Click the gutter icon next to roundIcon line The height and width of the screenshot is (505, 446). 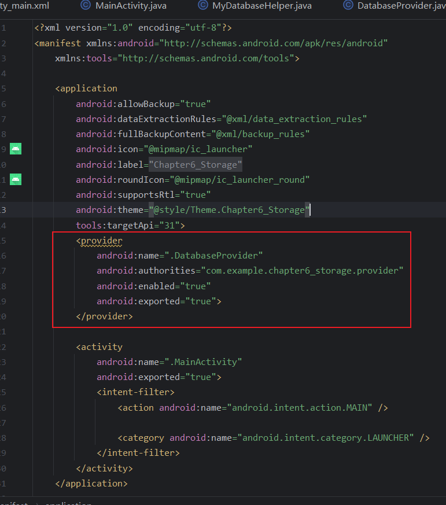[x=16, y=179]
